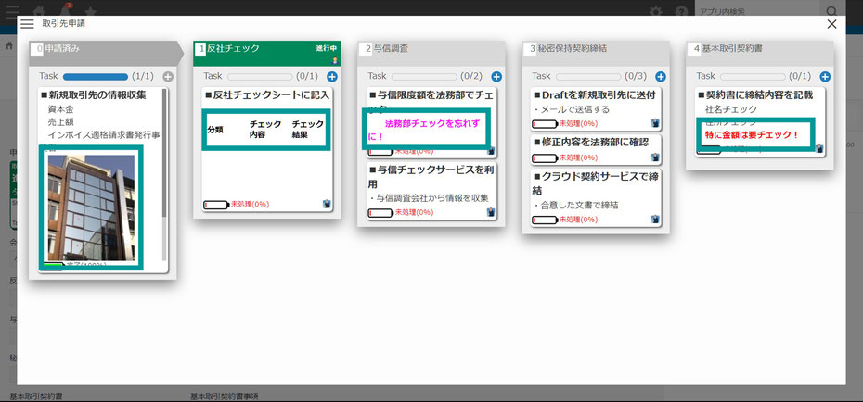
Task: Click trash icon on 修正内容を法務部に確認 card
Action: 655,157
